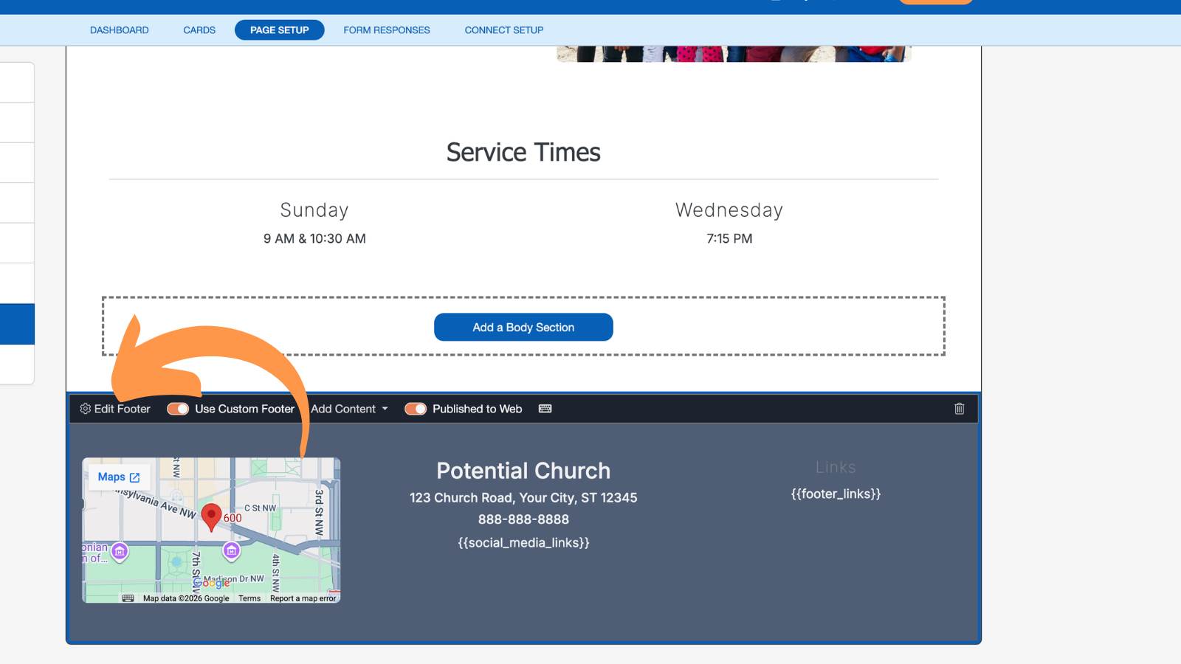Click the {{social_media_links}} placeholder
The image size is (1181, 664).
(523, 543)
